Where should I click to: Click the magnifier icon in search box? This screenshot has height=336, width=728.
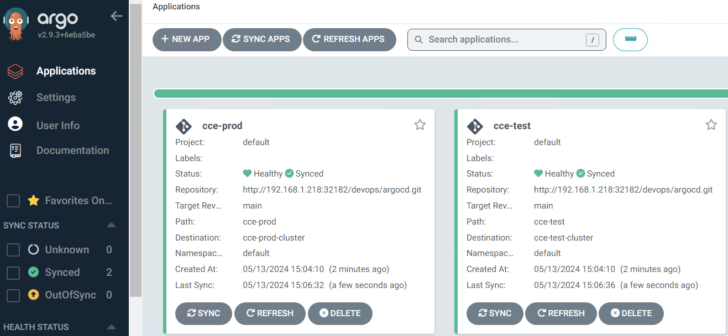coord(419,40)
